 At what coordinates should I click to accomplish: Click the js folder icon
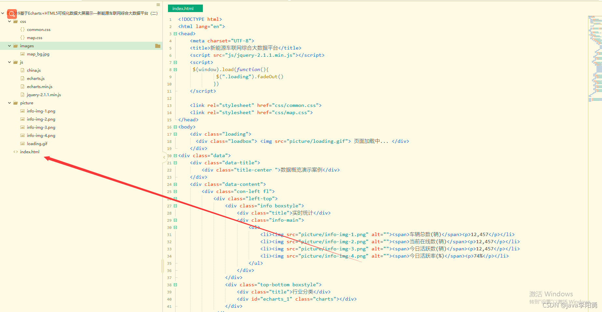click(16, 62)
